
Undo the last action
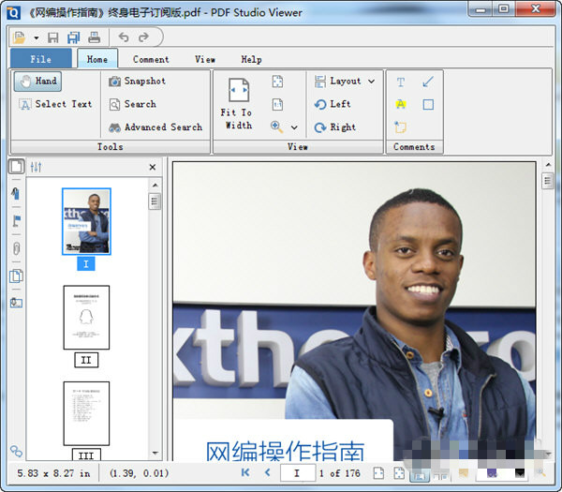point(124,37)
